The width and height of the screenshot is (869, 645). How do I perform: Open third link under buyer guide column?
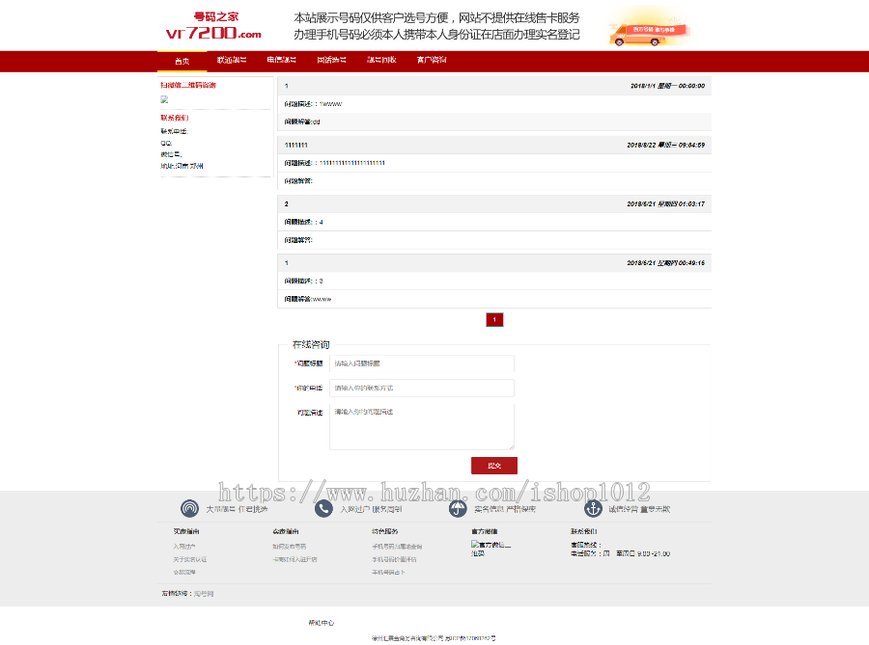[184, 573]
